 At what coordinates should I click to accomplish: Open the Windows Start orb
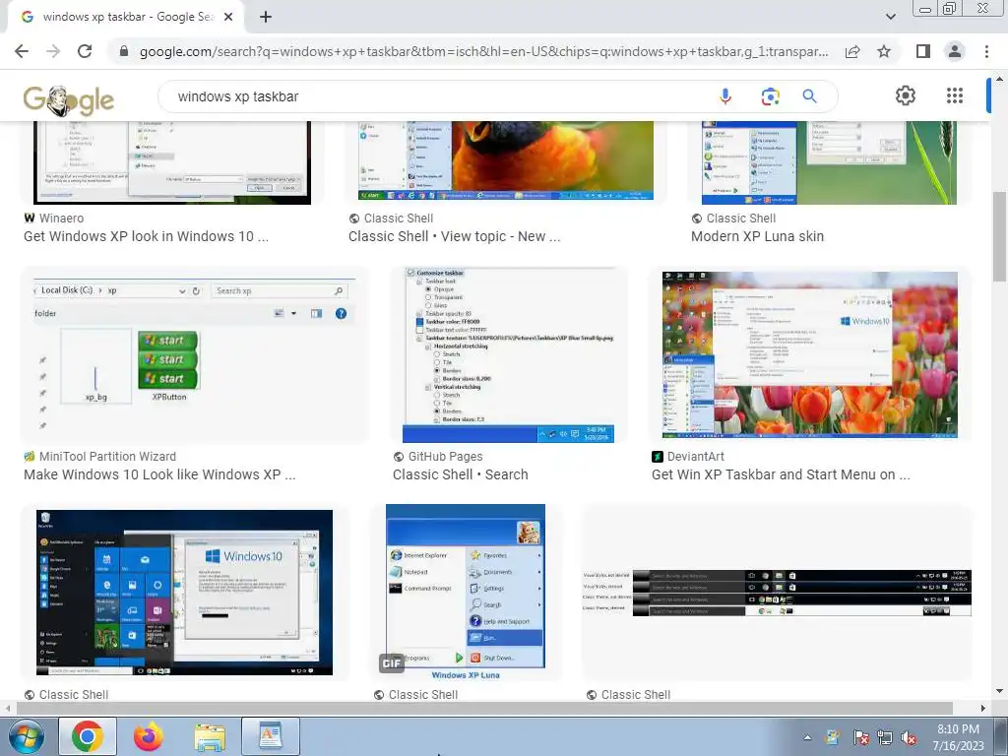pyautogui.click(x=26, y=736)
